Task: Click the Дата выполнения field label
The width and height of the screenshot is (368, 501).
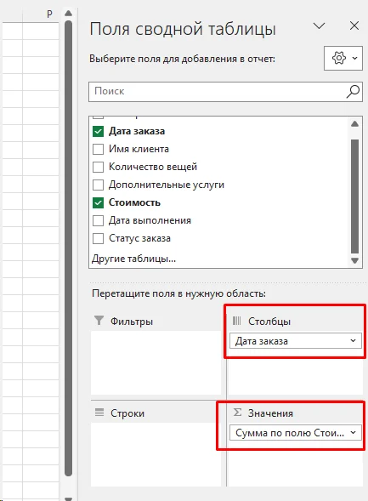Action: click(x=150, y=220)
